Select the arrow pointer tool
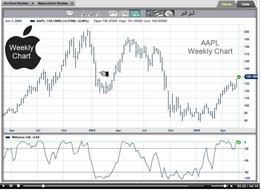Screen dimensions: 261x191 [x=149, y=13]
